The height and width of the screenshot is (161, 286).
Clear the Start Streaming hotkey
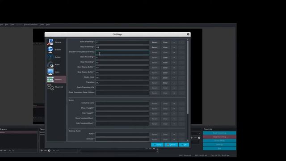(165, 42)
